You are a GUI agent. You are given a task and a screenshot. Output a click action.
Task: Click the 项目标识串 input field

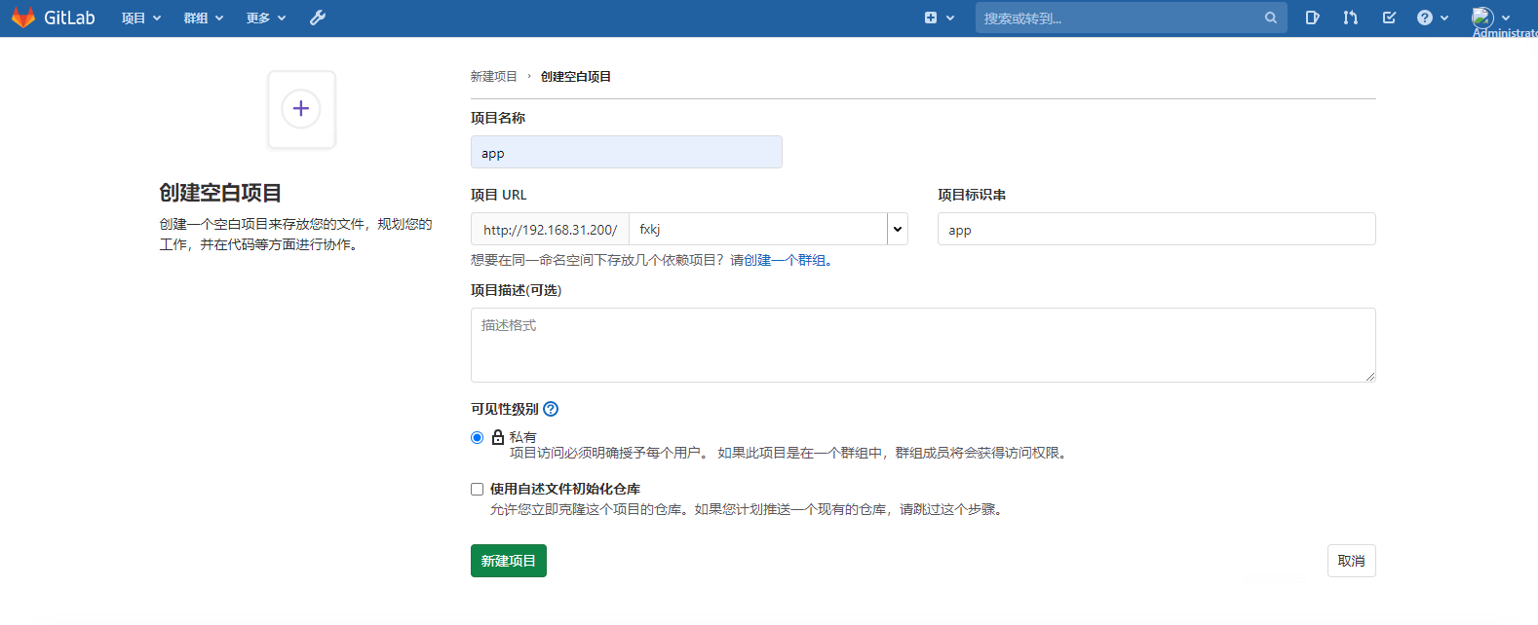[x=1157, y=229]
